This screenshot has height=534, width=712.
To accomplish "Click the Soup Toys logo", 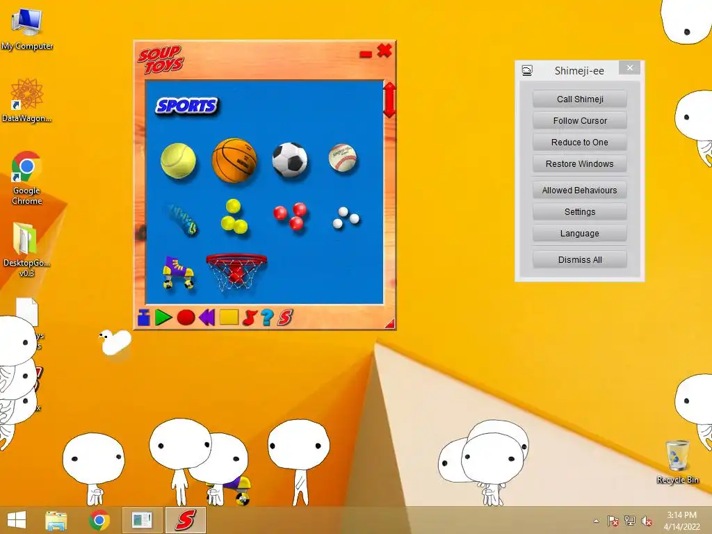I will [161, 60].
